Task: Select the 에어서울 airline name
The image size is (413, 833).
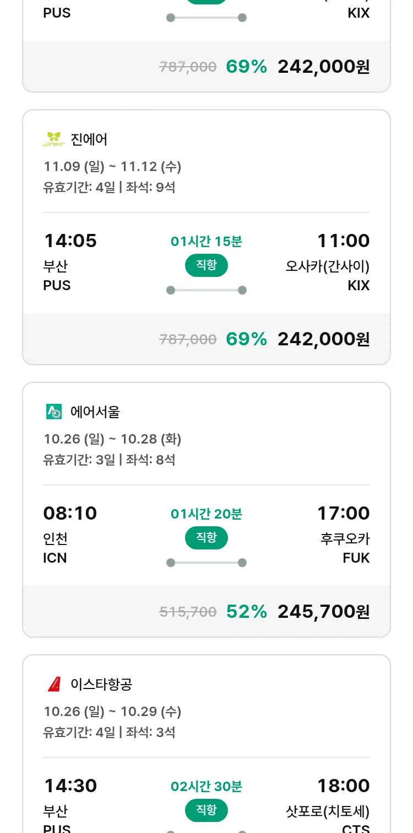Action: pyautogui.click(x=95, y=412)
